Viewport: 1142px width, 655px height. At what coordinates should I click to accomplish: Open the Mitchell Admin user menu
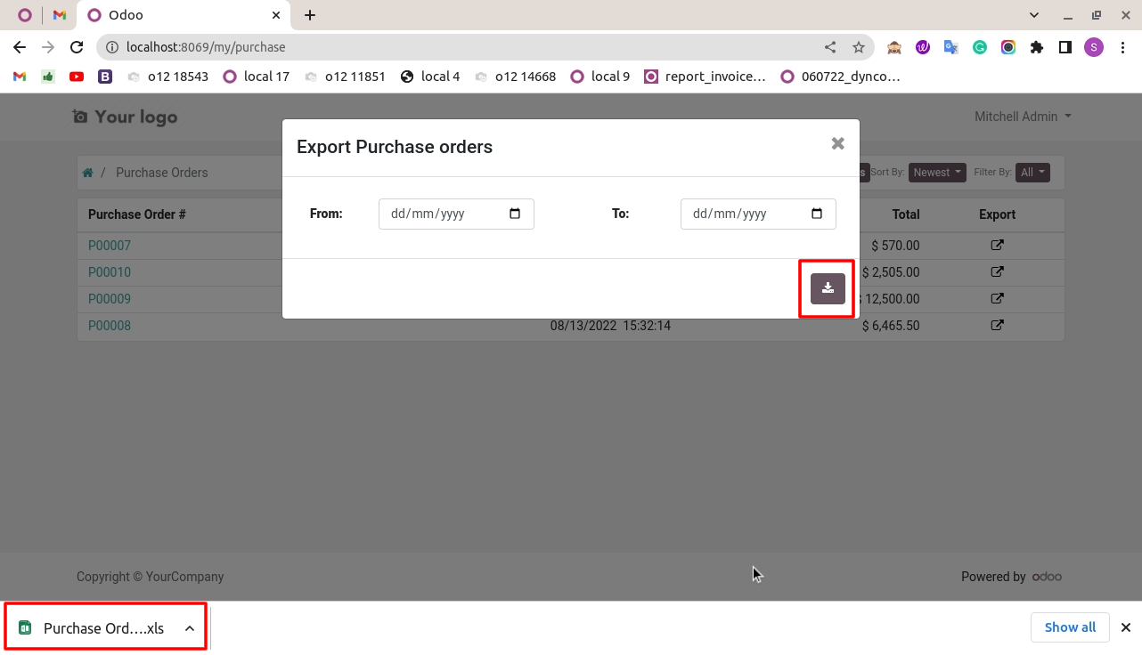coord(1023,117)
